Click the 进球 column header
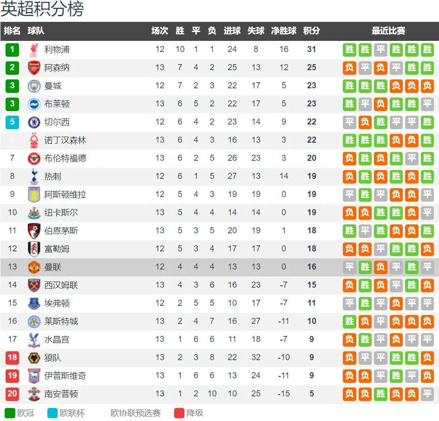The image size is (439, 421). [x=232, y=31]
